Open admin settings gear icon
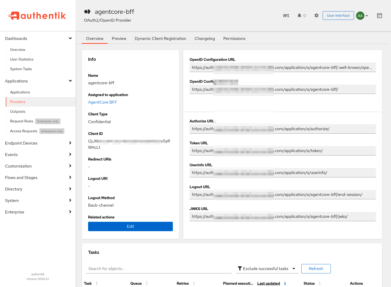 (x=316, y=16)
